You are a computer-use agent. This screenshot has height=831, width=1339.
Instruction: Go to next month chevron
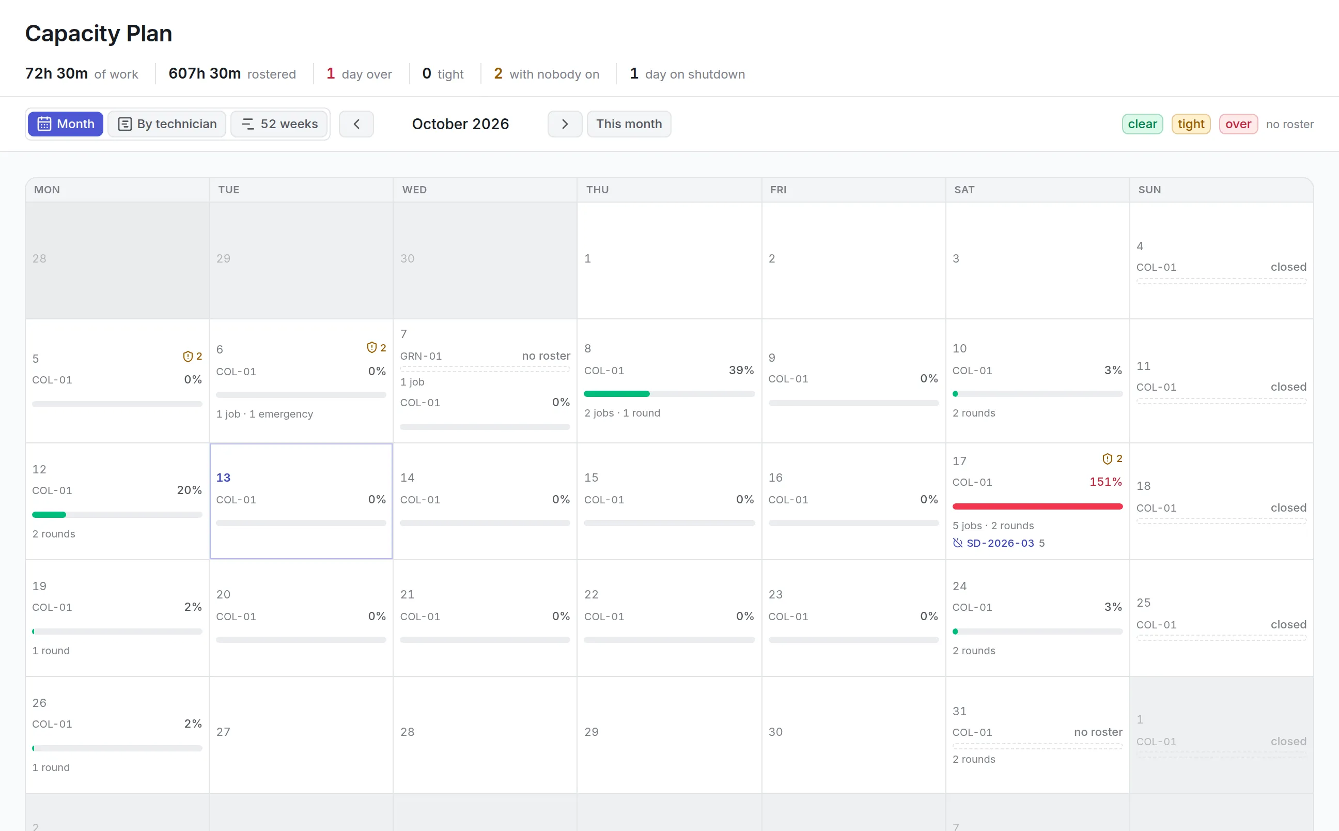[565, 124]
